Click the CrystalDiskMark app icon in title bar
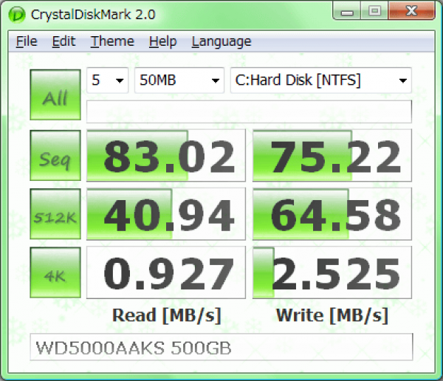443x381 pixels. pos(16,14)
